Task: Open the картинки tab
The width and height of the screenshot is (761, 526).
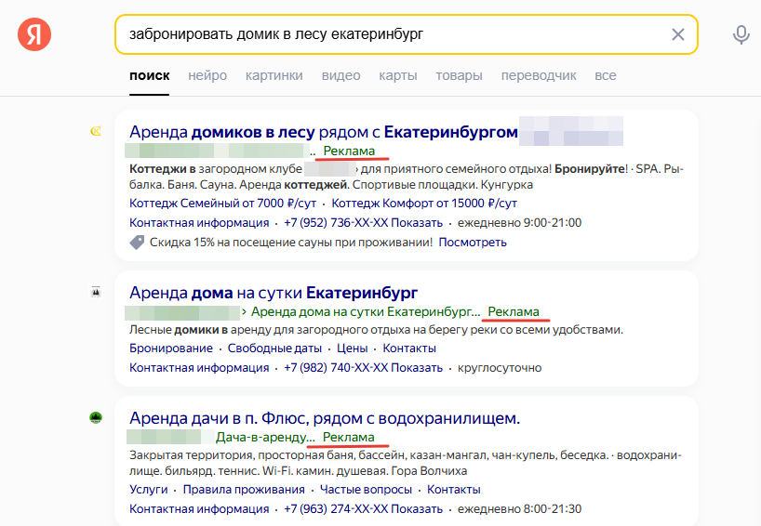Action: tap(274, 75)
